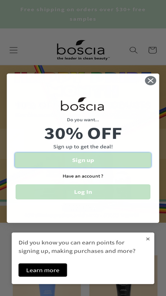Close the 30% OFF popup
Screen dimensions: 166x296
click(151, 81)
